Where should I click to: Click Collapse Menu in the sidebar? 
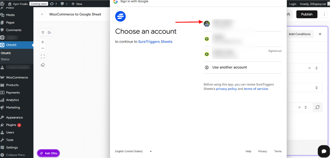15,155
